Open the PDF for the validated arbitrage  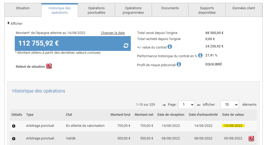pyautogui.click(x=251, y=139)
